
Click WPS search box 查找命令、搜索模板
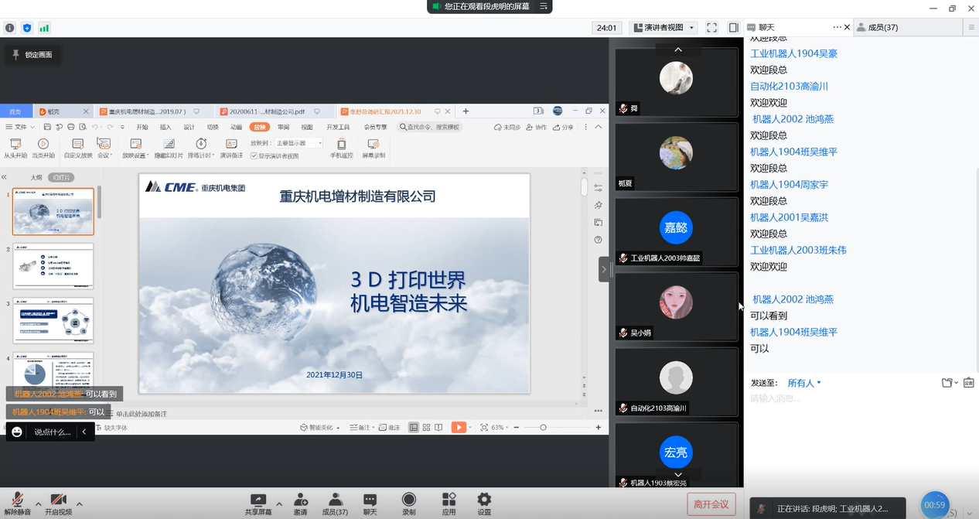pyautogui.click(x=429, y=127)
